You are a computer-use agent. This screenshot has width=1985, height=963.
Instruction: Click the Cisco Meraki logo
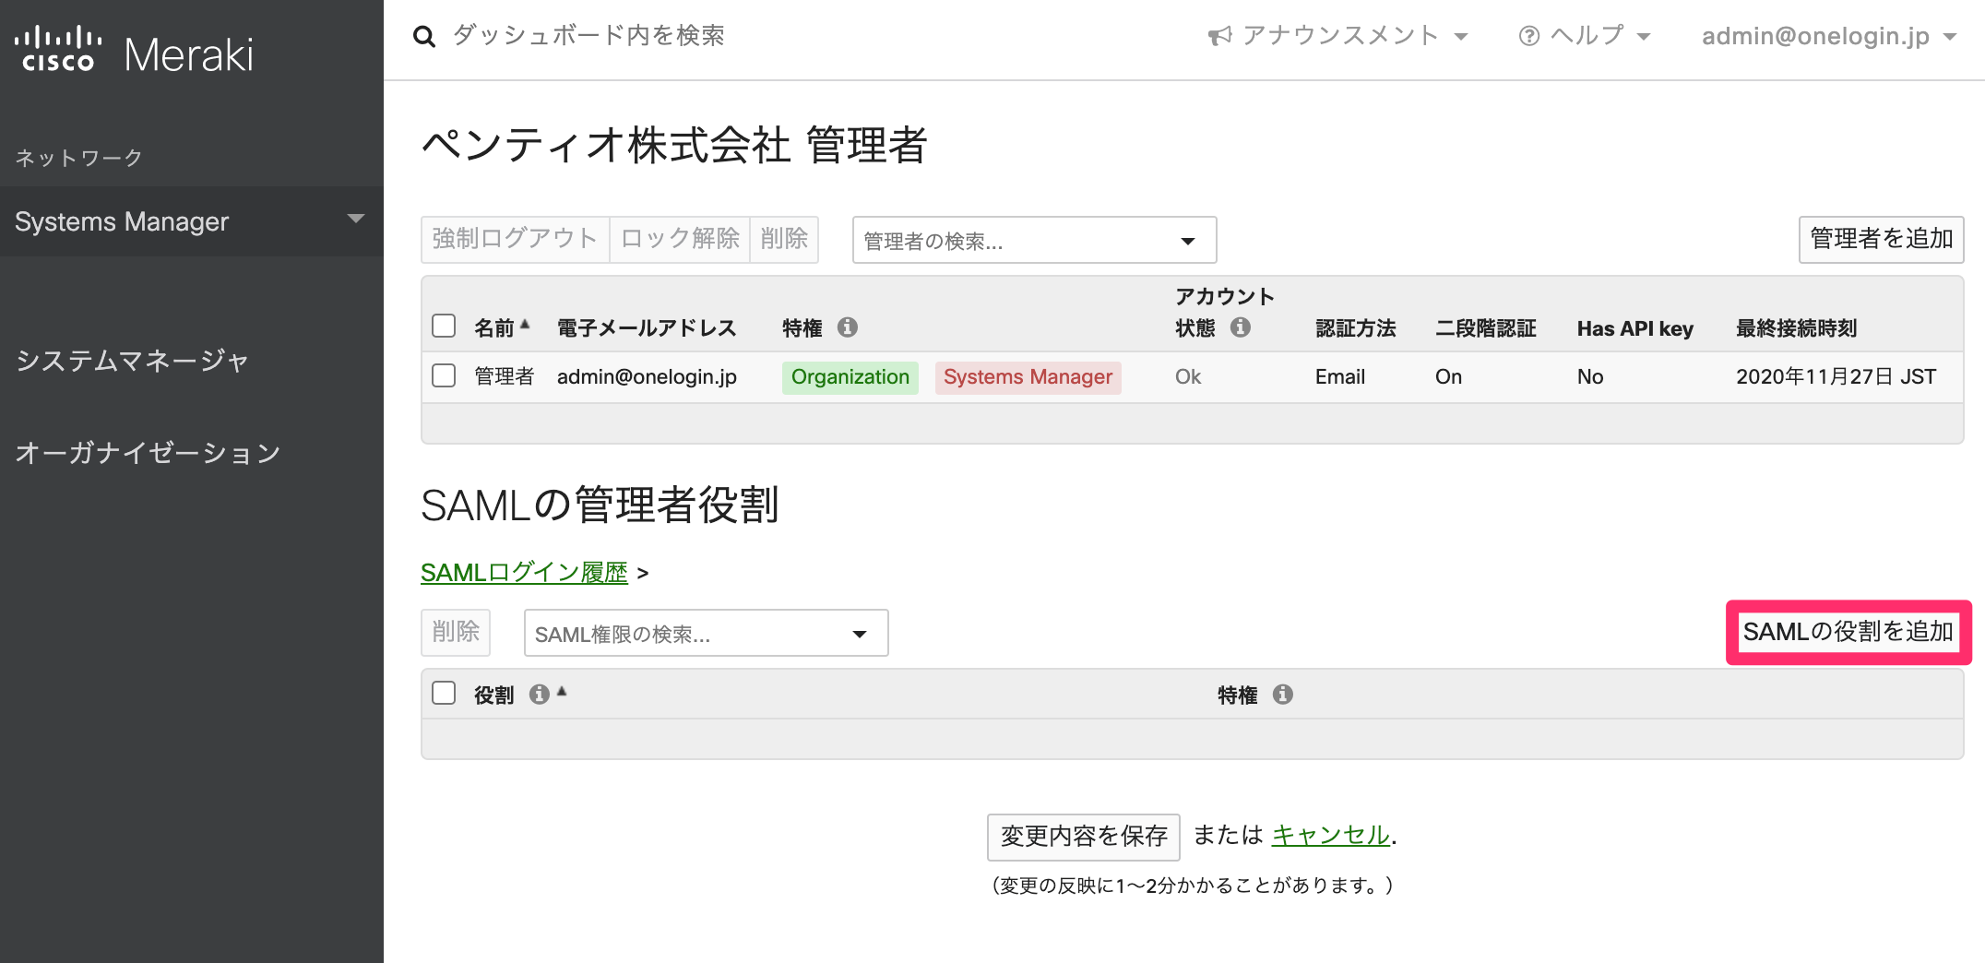click(134, 52)
